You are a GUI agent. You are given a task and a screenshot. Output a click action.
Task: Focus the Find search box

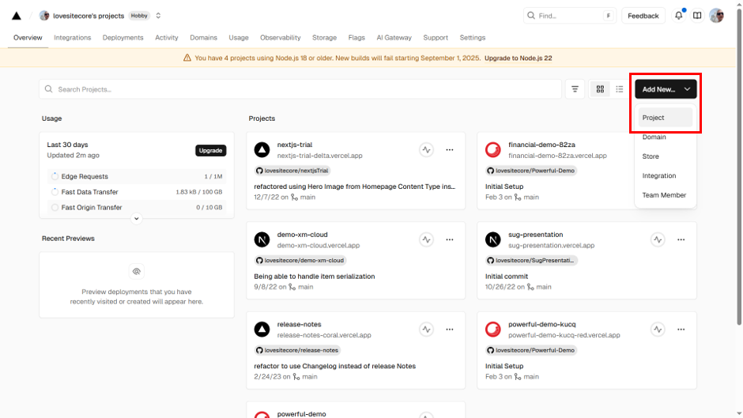[570, 16]
